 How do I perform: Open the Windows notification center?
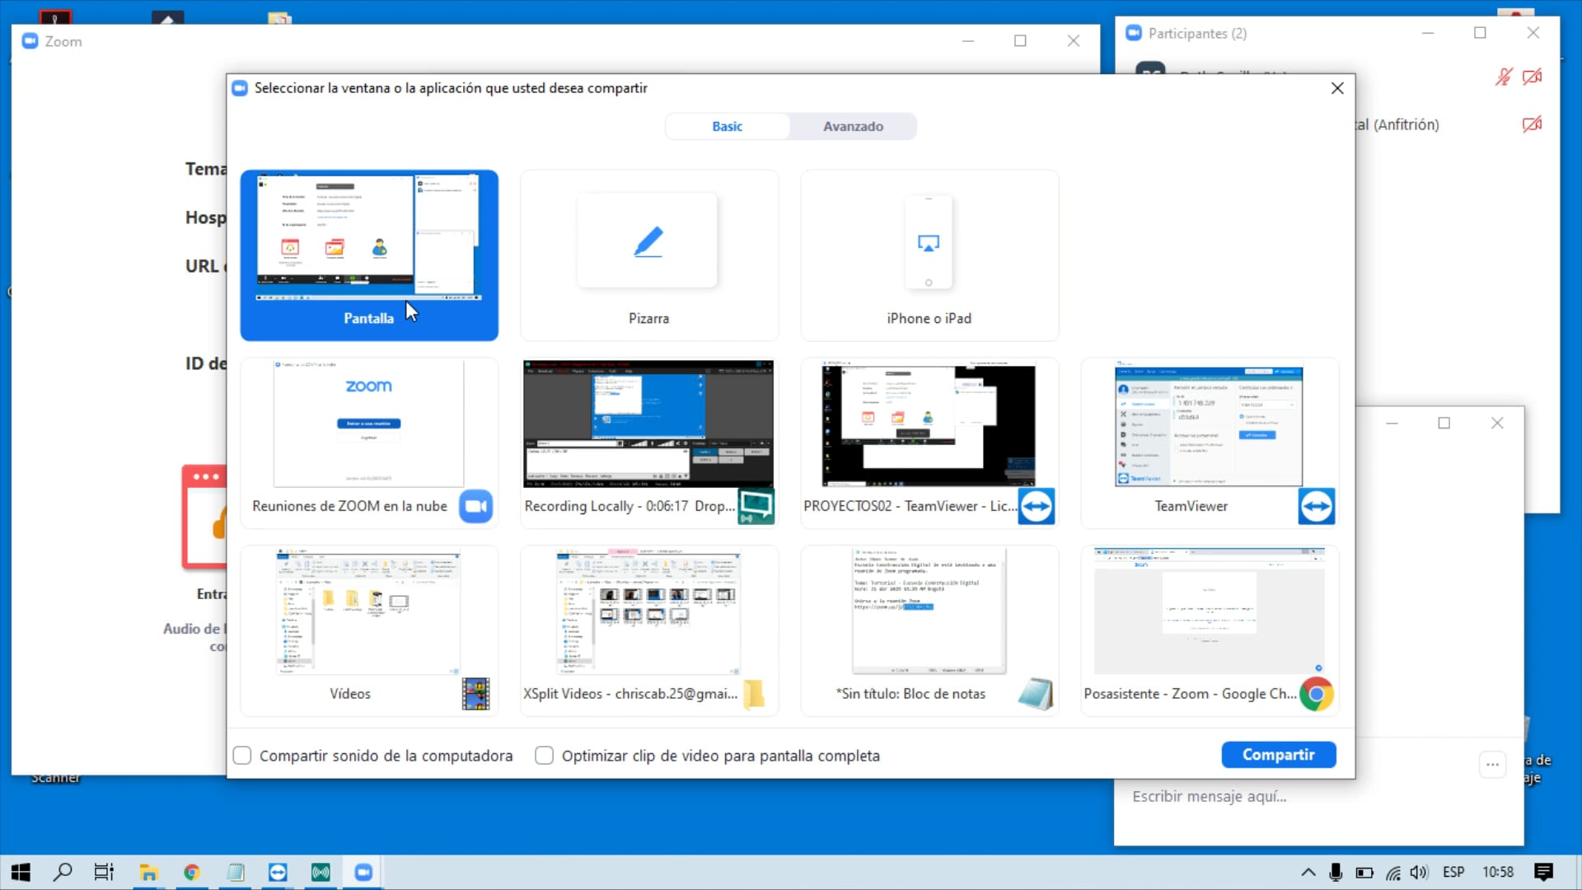coord(1543,872)
